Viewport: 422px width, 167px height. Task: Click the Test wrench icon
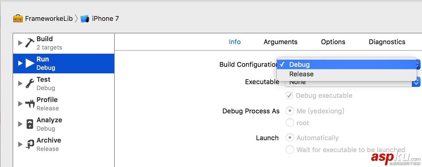pos(30,83)
